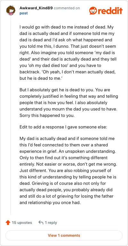Click the "commented on" header text
The image size is (128, 246).
pos(67,8)
